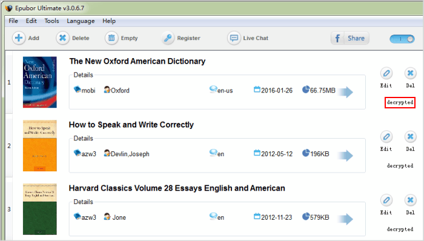424x241 pixels.
Task: Click the Add book plus icon
Action: (x=19, y=38)
